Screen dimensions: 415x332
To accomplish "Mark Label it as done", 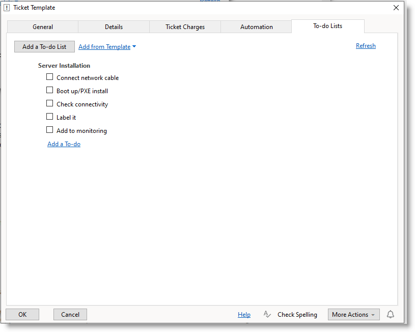I will coord(50,117).
